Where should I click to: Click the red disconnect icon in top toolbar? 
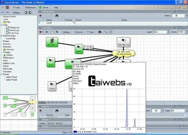click(7, 7)
